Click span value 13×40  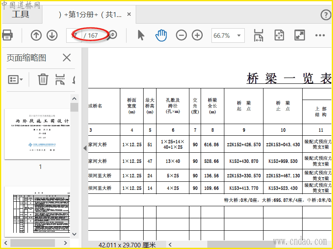[x=173, y=161]
